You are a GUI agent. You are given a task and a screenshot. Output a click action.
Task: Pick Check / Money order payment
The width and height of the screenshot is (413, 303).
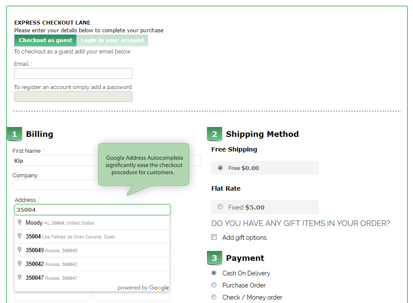(x=214, y=297)
